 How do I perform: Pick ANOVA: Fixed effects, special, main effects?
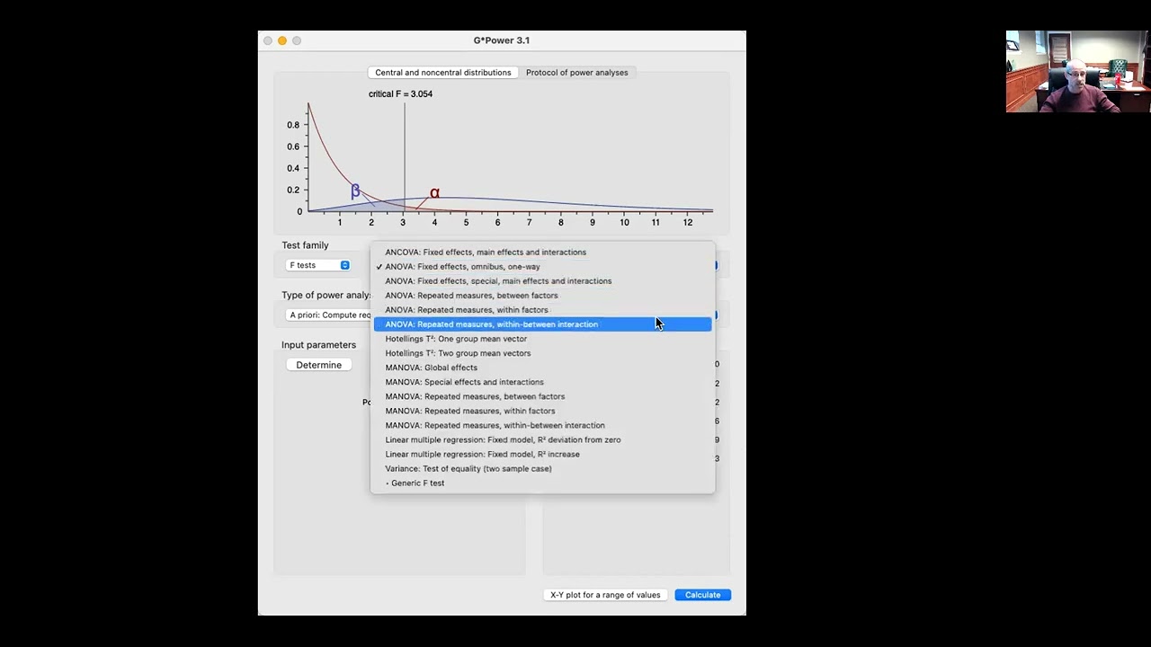[542, 281]
